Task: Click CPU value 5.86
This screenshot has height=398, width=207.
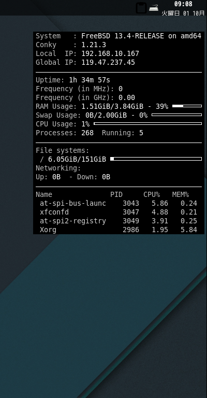Action: 160,203
